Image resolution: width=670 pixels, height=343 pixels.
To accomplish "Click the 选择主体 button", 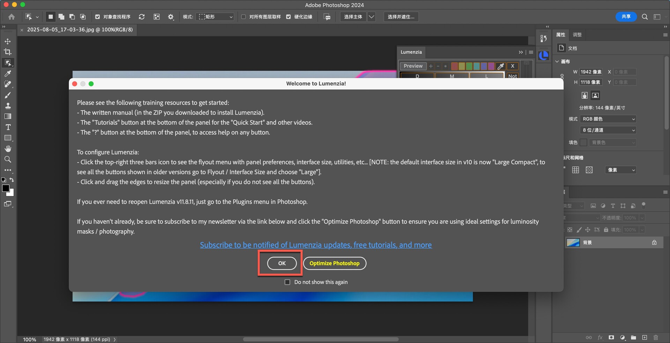I will click(x=353, y=17).
